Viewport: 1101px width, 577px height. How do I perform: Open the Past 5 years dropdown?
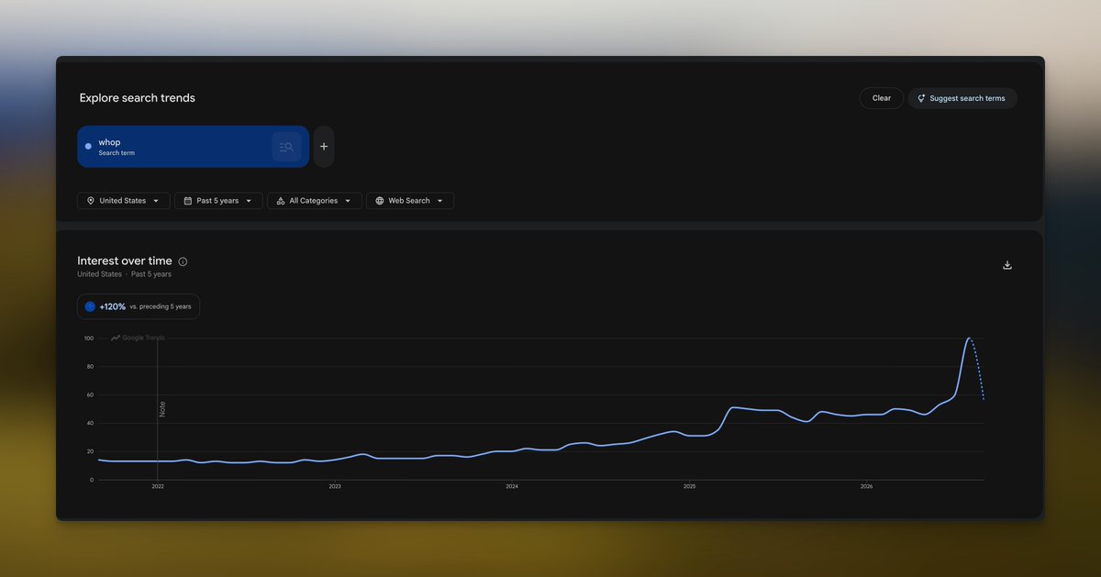[x=218, y=201]
